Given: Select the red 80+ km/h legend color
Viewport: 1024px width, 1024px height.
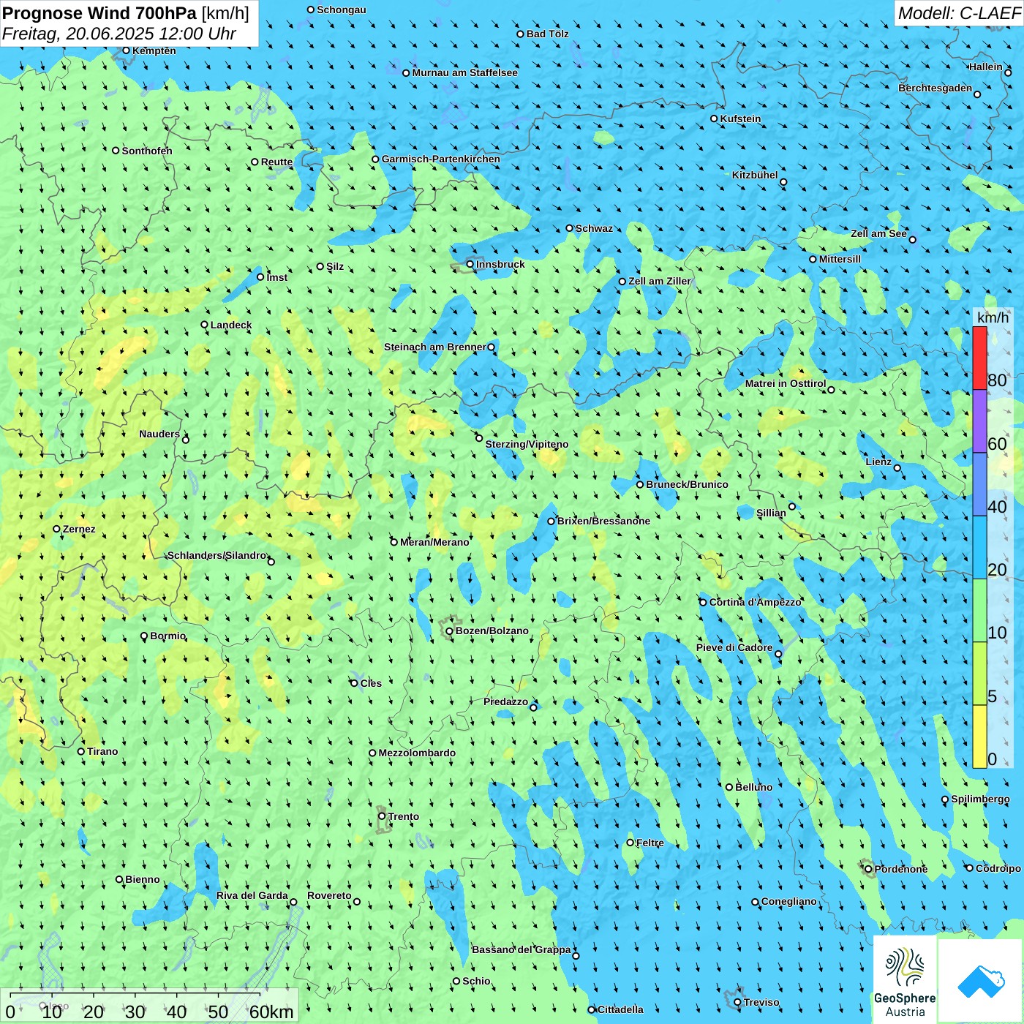Looking at the screenshot, I should pyautogui.click(x=979, y=358).
